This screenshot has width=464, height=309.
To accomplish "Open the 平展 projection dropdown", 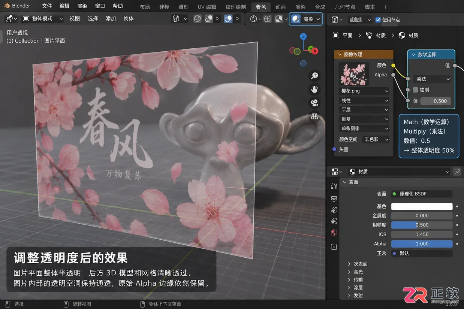I will 364,110.
